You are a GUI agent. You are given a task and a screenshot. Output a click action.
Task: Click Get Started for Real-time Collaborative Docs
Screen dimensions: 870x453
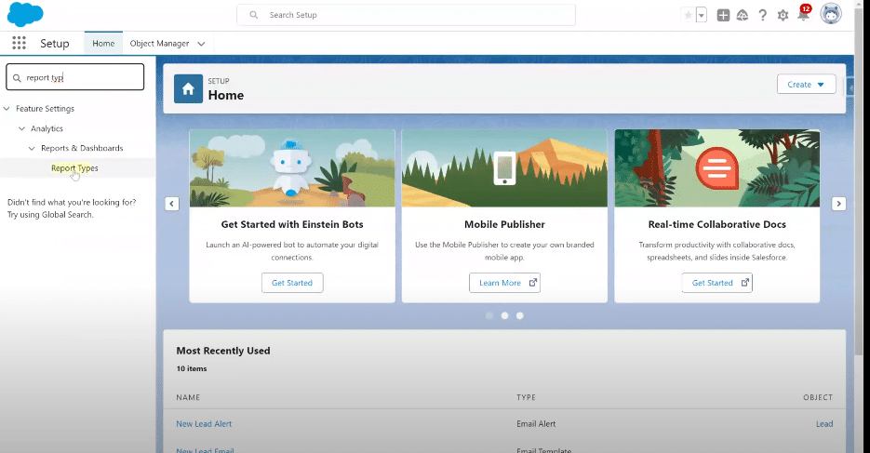pyautogui.click(x=716, y=283)
